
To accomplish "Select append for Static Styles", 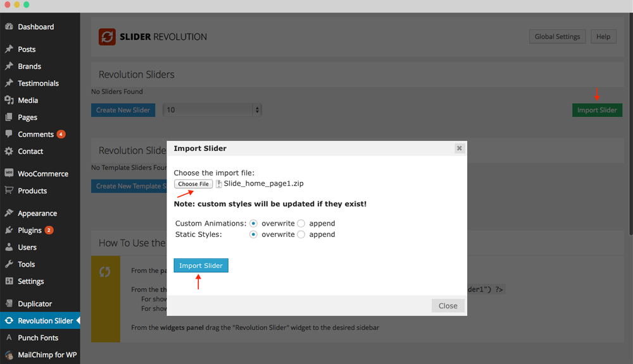I will point(301,234).
